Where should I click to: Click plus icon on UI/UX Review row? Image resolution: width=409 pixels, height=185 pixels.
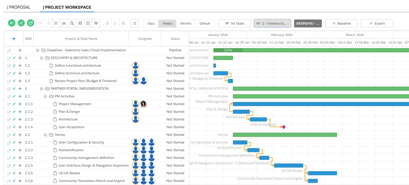(20, 173)
